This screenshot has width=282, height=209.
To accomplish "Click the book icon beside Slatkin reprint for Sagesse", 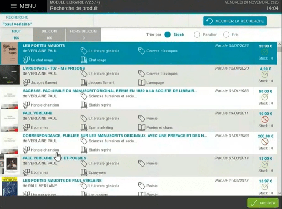I will [x=84, y=105].
